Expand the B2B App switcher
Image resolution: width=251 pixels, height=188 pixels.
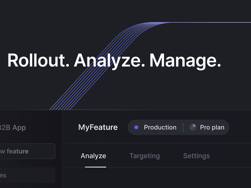point(13,128)
